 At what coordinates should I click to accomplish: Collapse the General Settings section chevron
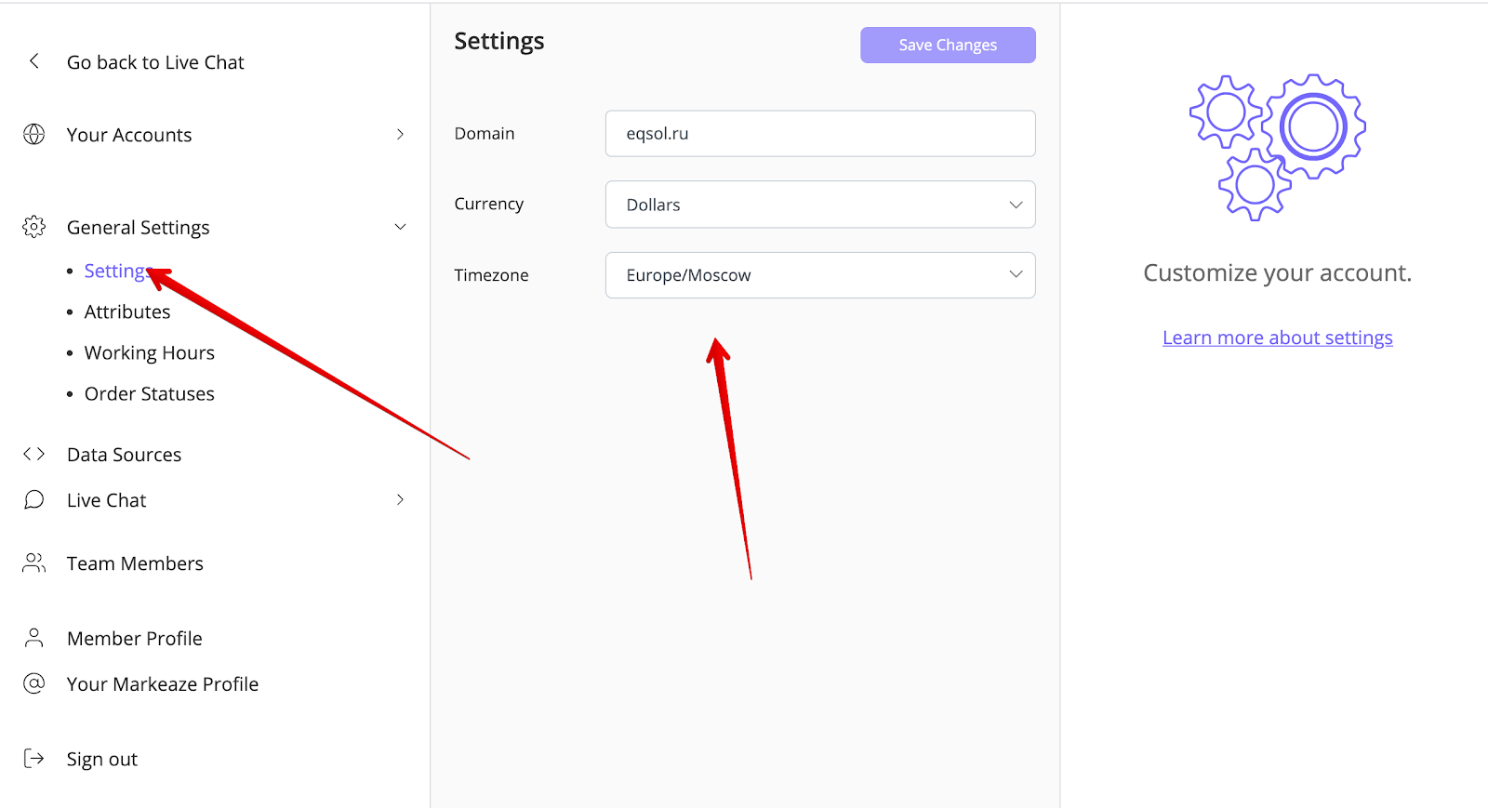coord(400,227)
